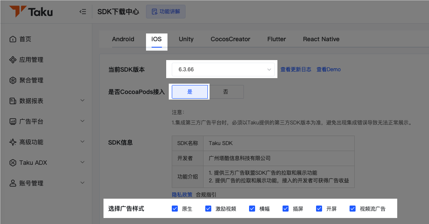This screenshot has height=224, width=429.
Task: Open the 功能讲解 button
Action: tap(166, 12)
